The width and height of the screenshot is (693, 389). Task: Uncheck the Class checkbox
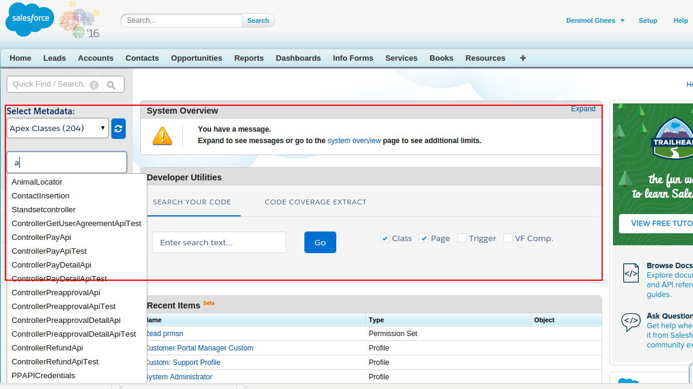(x=385, y=239)
